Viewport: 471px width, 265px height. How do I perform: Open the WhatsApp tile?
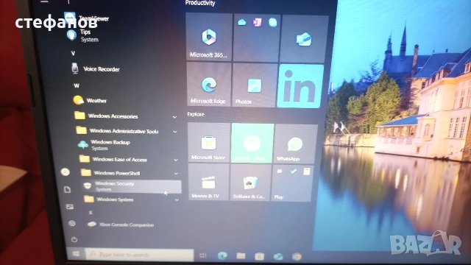coord(296,144)
